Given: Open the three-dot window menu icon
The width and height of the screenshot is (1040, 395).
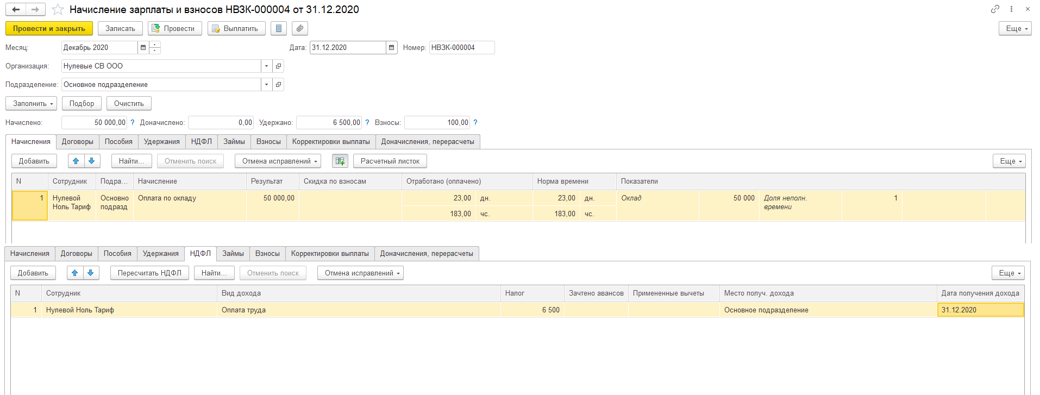Looking at the screenshot, I should tap(1011, 9).
